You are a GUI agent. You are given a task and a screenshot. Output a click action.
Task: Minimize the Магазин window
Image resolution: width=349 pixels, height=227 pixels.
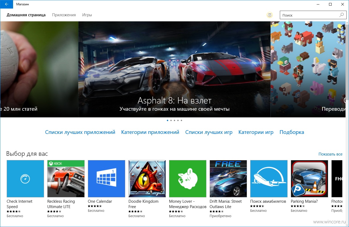[318, 4]
